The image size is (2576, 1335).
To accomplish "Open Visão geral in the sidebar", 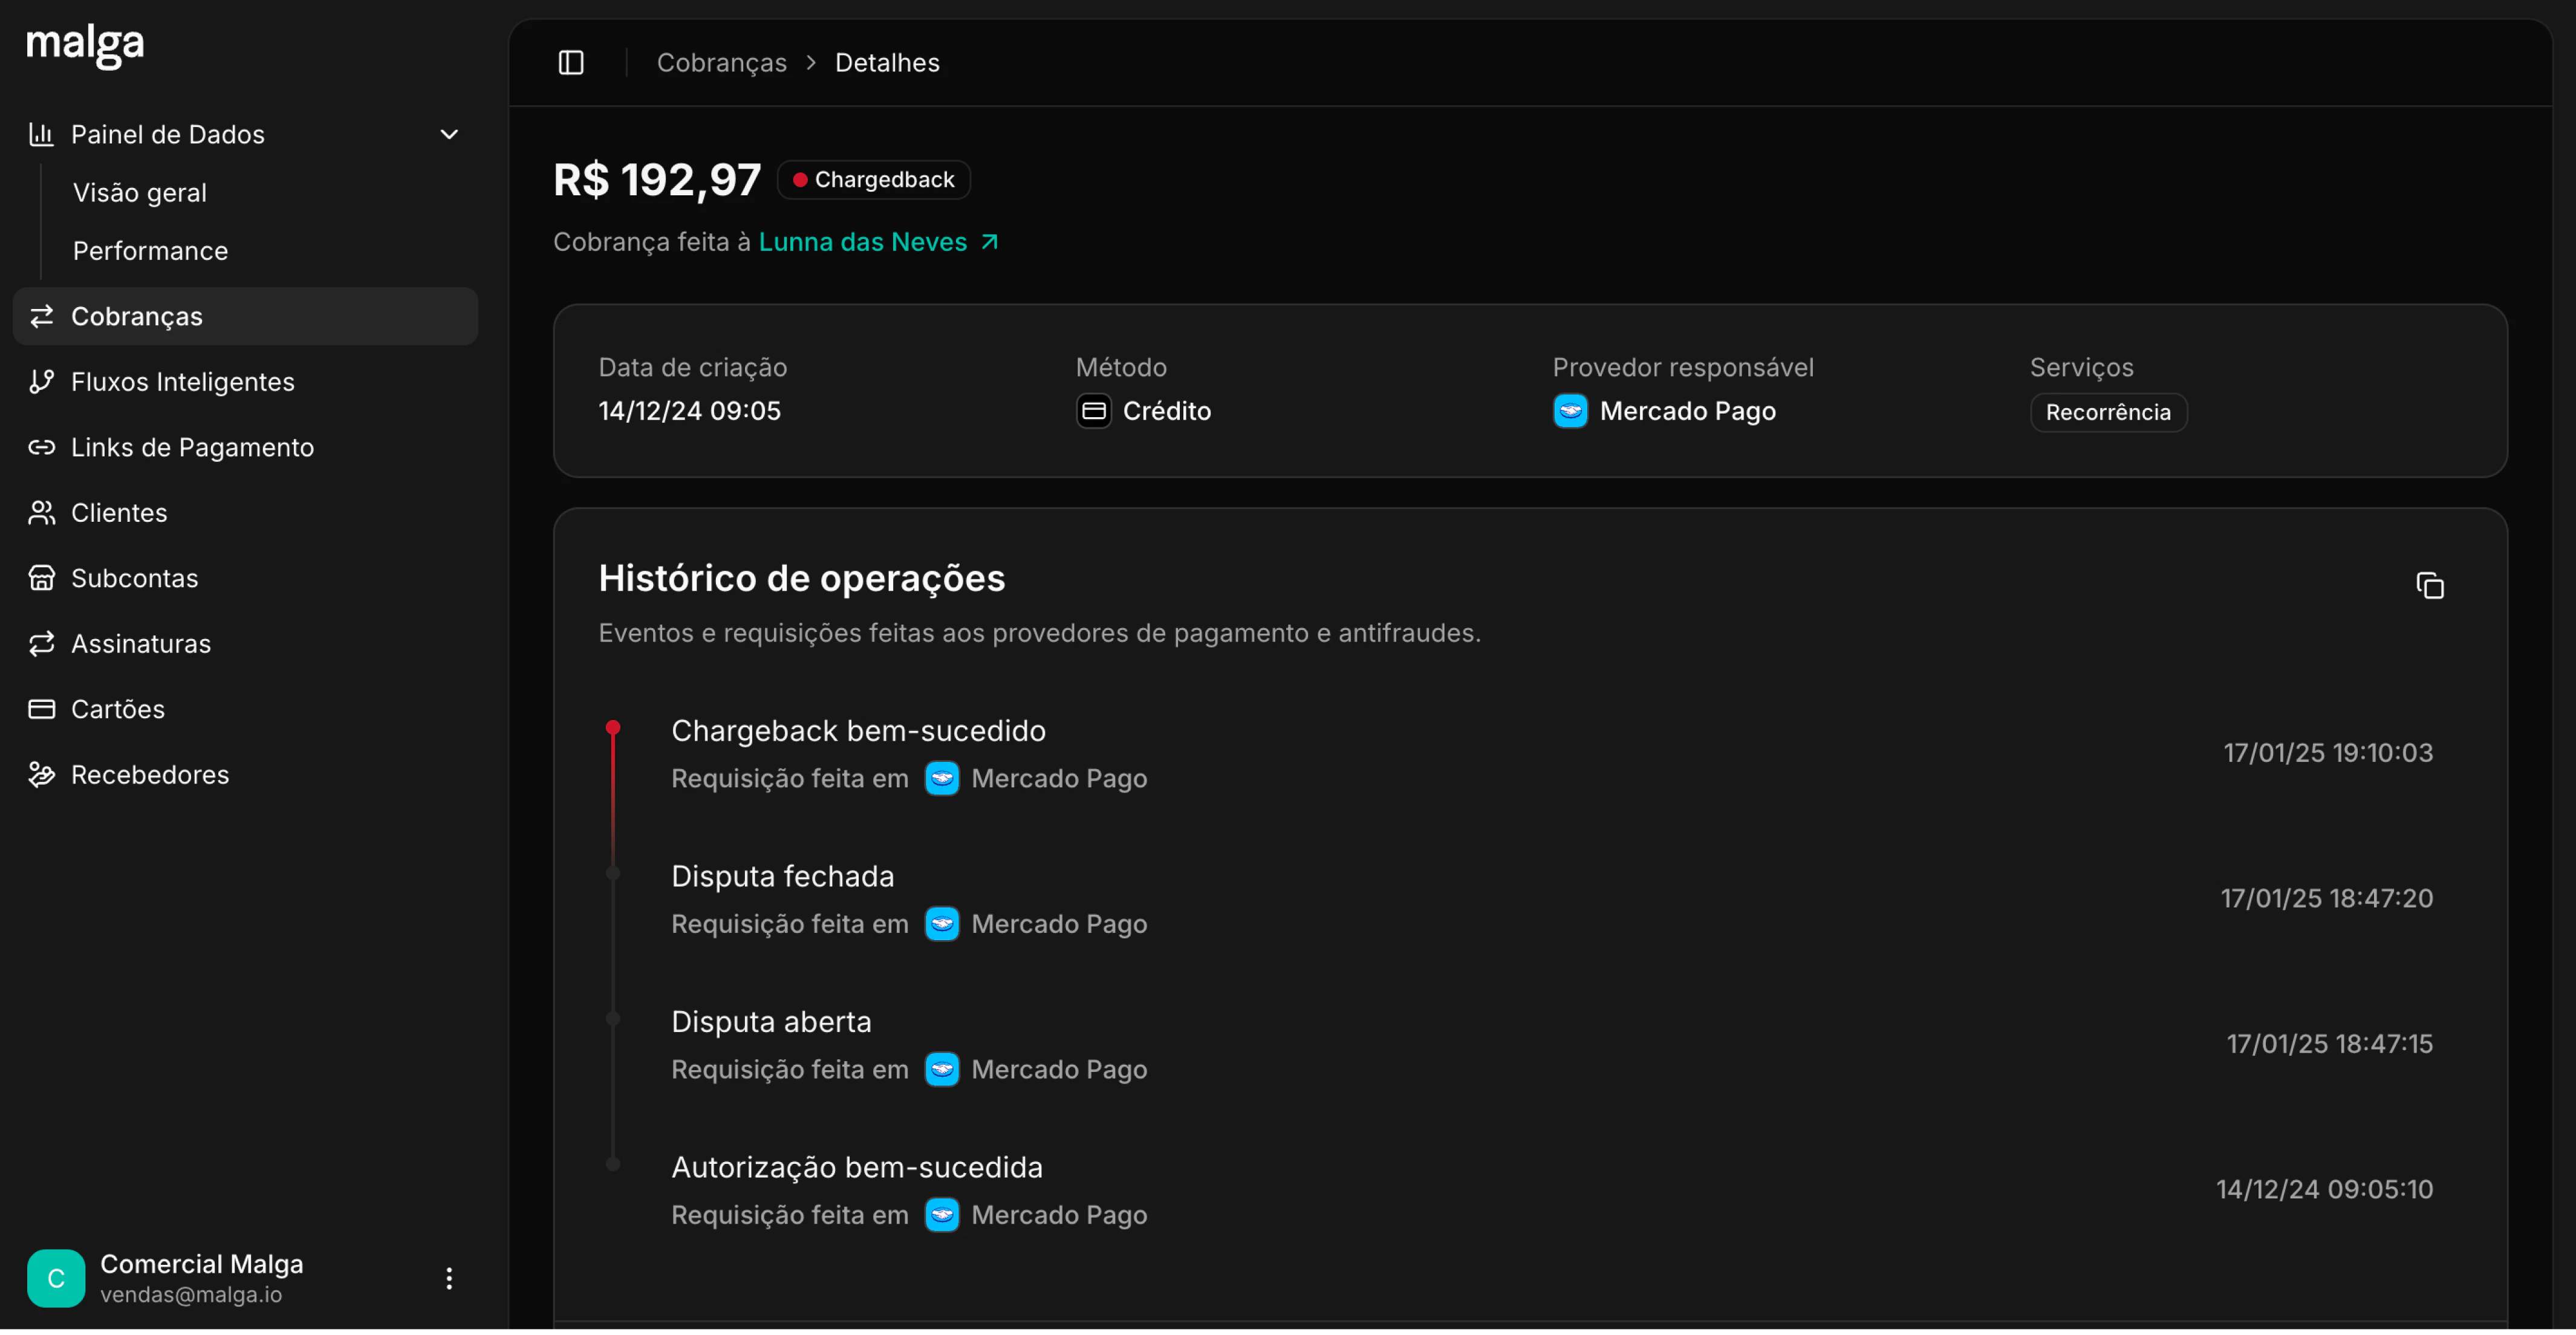I will pyautogui.click(x=140, y=193).
